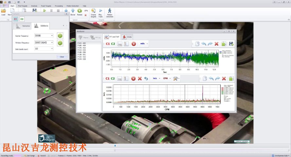Image resolution: width=291 pixels, height=157 pixels.
Task: Click the red stop icon in waveform toolbar
Action: (x=134, y=44)
